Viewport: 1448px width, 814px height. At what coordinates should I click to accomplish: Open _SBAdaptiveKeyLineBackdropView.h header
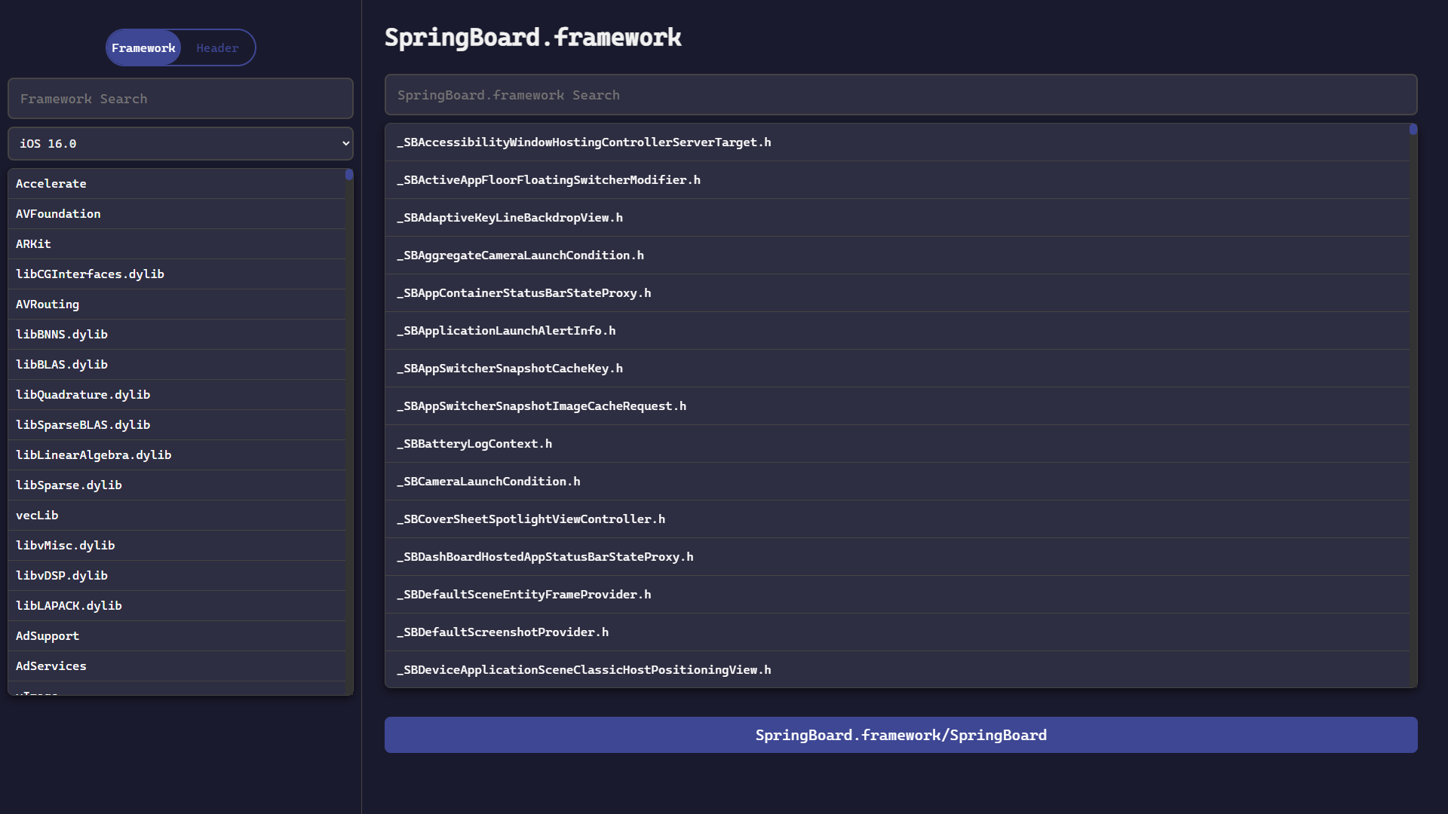[897, 218]
